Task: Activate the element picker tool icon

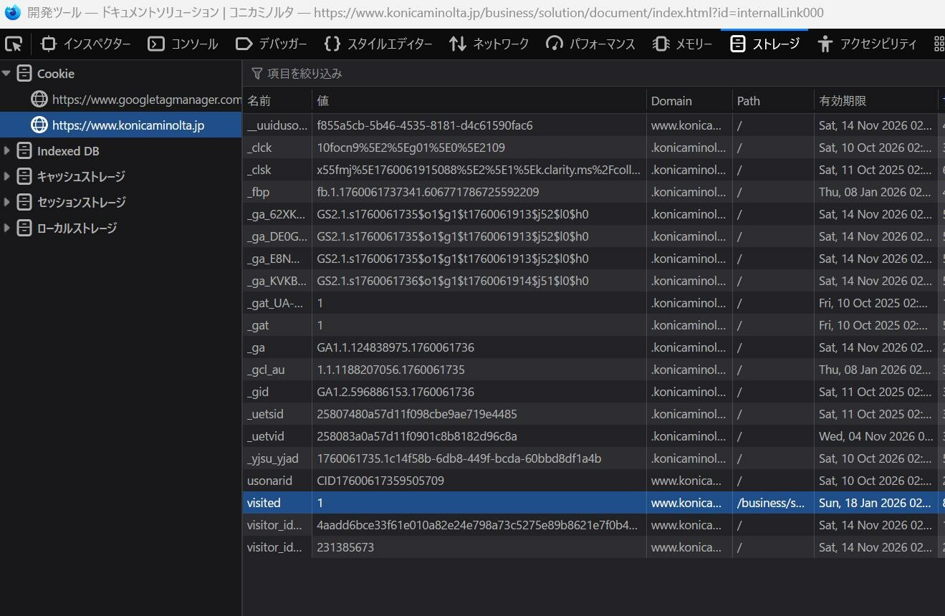Action: tap(14, 44)
